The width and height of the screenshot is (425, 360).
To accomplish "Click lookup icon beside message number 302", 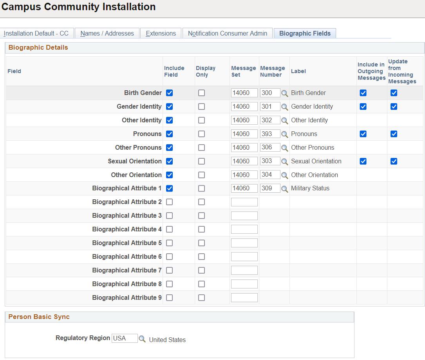I will [284, 121].
